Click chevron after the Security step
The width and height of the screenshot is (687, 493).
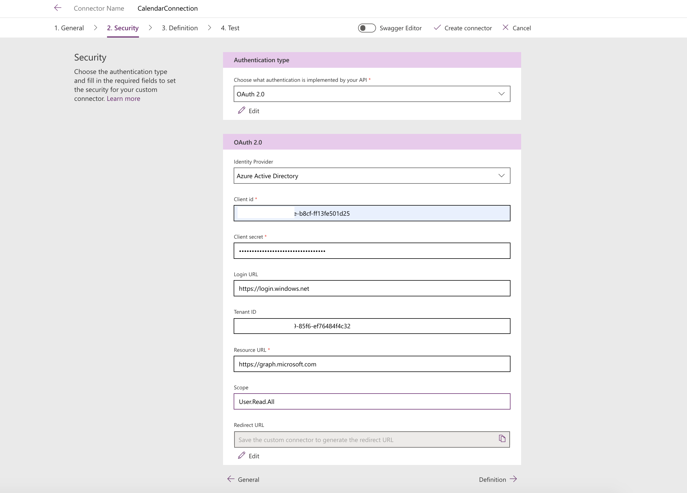pos(150,28)
